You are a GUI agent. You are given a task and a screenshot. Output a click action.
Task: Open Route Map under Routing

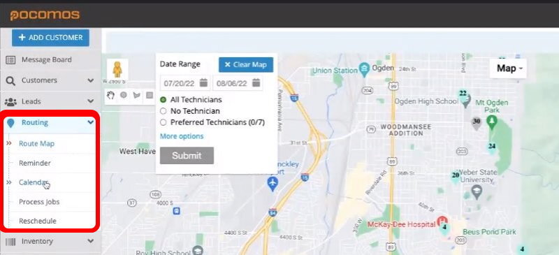[x=36, y=143]
